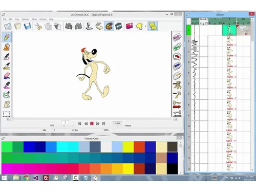The image size is (256, 192).
Task: Select the hand Pan tool
Action: [x=7, y=104]
